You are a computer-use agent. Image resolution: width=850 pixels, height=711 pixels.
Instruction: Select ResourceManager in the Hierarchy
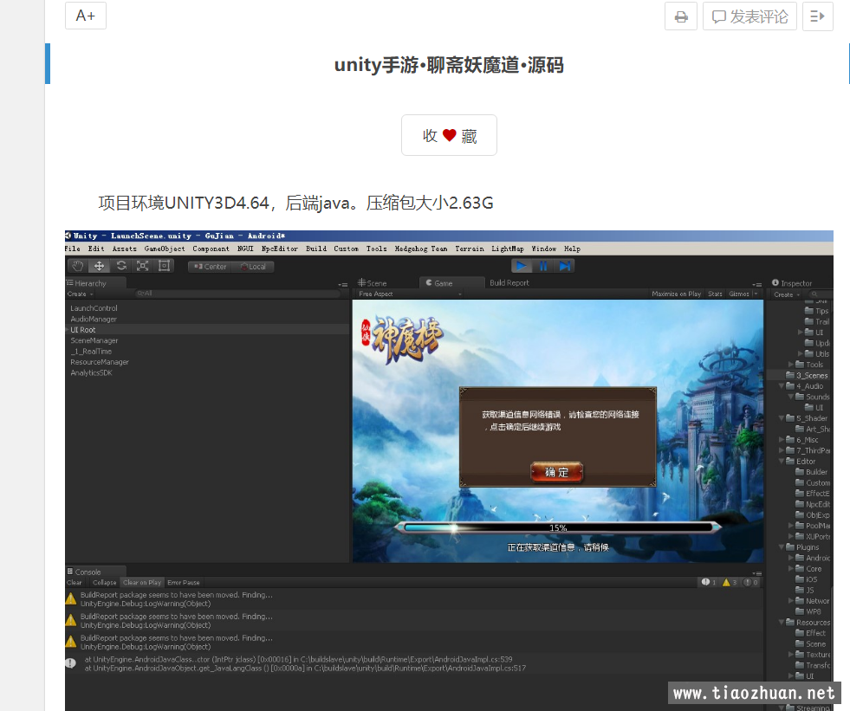(x=99, y=363)
